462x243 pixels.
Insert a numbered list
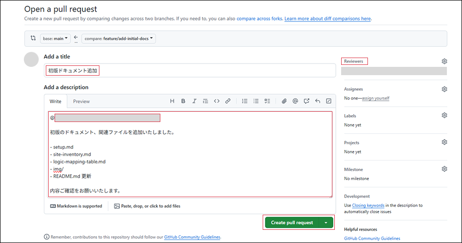245,101
